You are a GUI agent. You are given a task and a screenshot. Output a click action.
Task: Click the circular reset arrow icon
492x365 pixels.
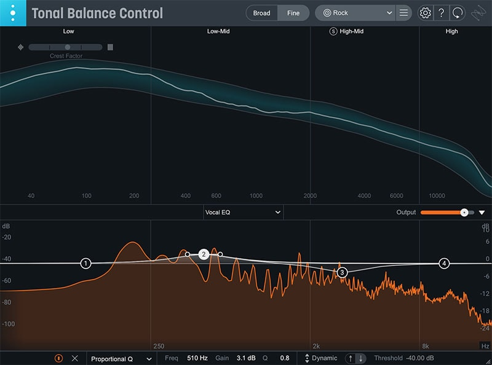pyautogui.click(x=457, y=13)
